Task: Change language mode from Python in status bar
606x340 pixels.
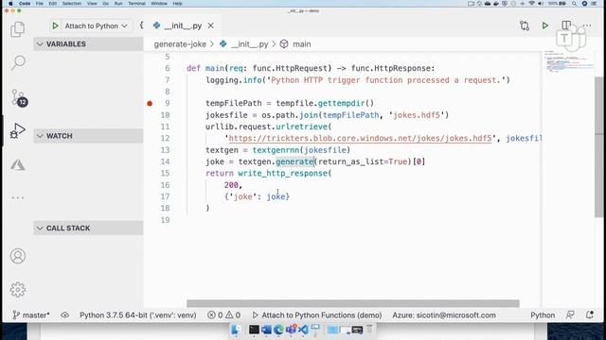Action: click(x=543, y=314)
